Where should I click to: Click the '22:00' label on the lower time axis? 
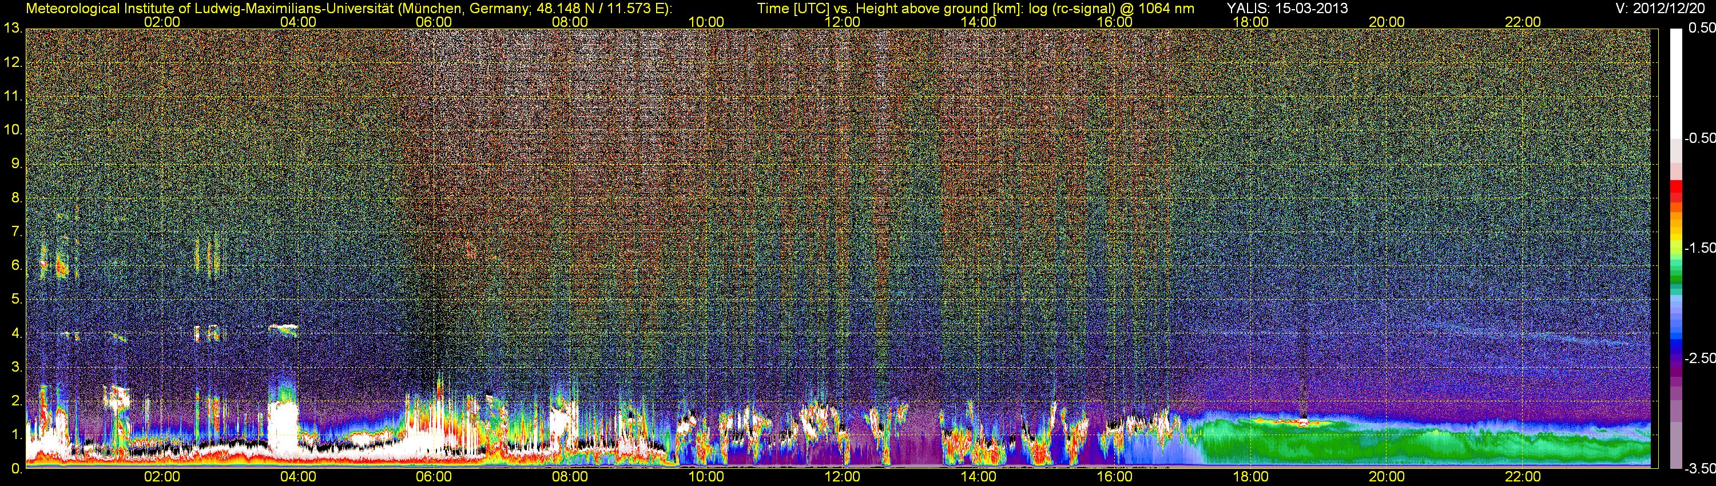tap(1523, 477)
